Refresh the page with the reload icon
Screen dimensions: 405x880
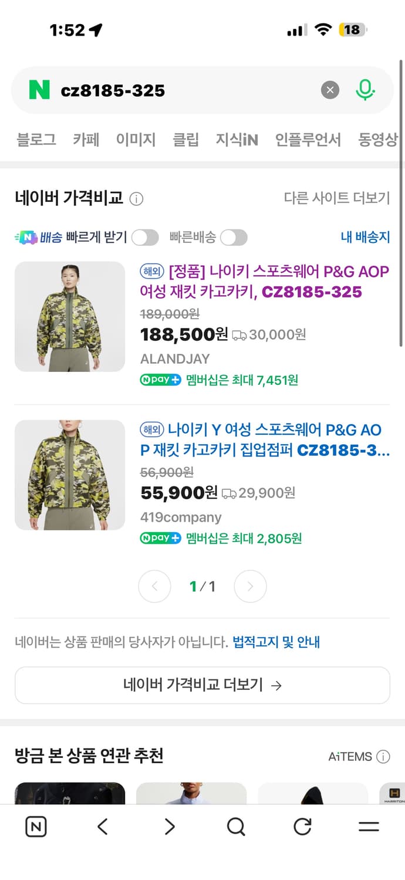click(302, 827)
